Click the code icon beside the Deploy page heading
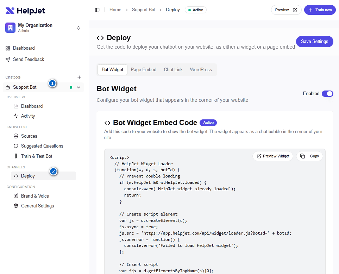This screenshot has height=274, width=339. (x=100, y=38)
